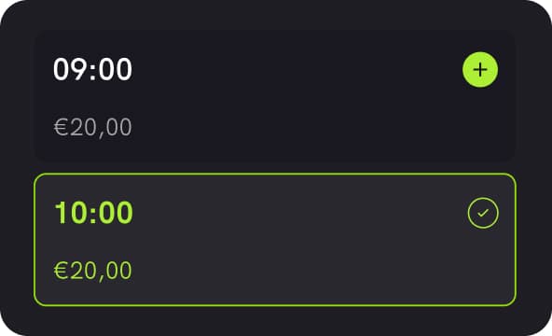
Task: Book the nine o'clock slot using the plus
Action: pos(480,69)
